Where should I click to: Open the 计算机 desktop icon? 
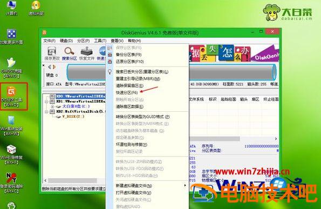tap(11, 8)
